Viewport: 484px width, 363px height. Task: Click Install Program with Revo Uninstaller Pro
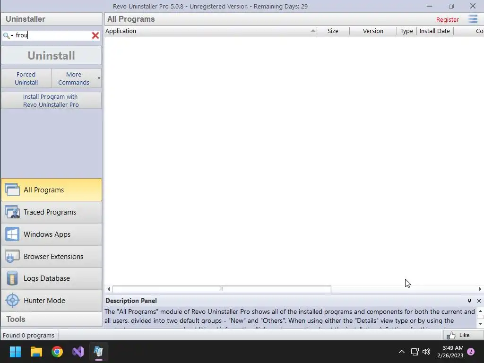(51, 101)
